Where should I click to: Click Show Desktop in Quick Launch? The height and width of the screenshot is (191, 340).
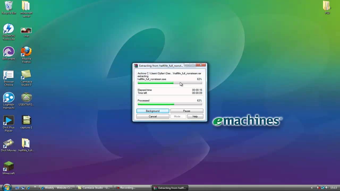click(17, 188)
